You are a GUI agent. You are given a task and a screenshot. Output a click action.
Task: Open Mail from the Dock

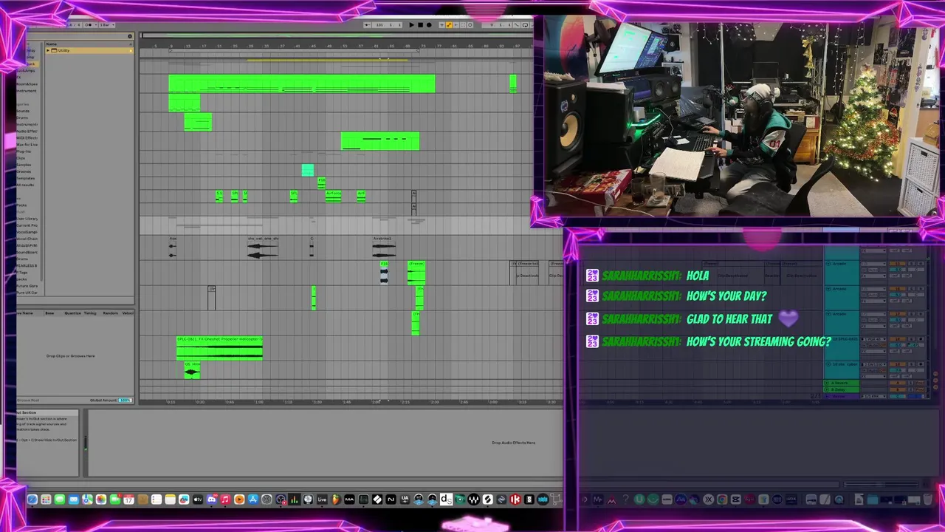[74, 499]
